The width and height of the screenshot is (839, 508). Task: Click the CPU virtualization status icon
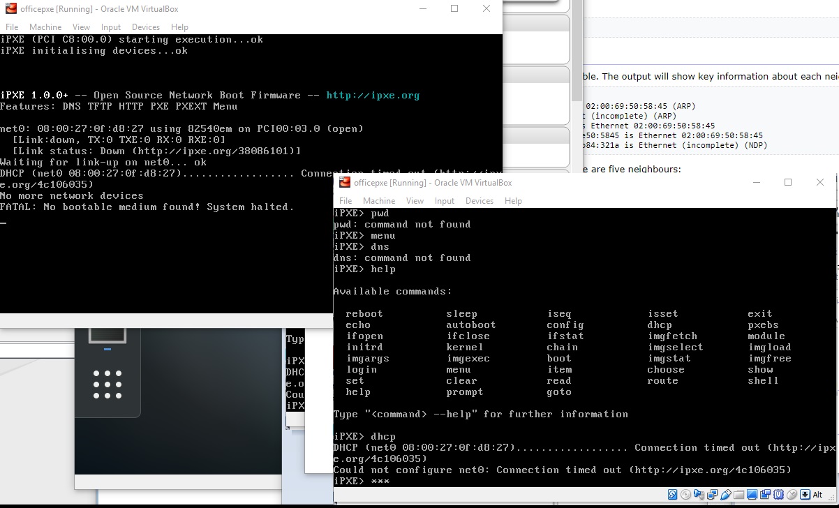coord(778,495)
